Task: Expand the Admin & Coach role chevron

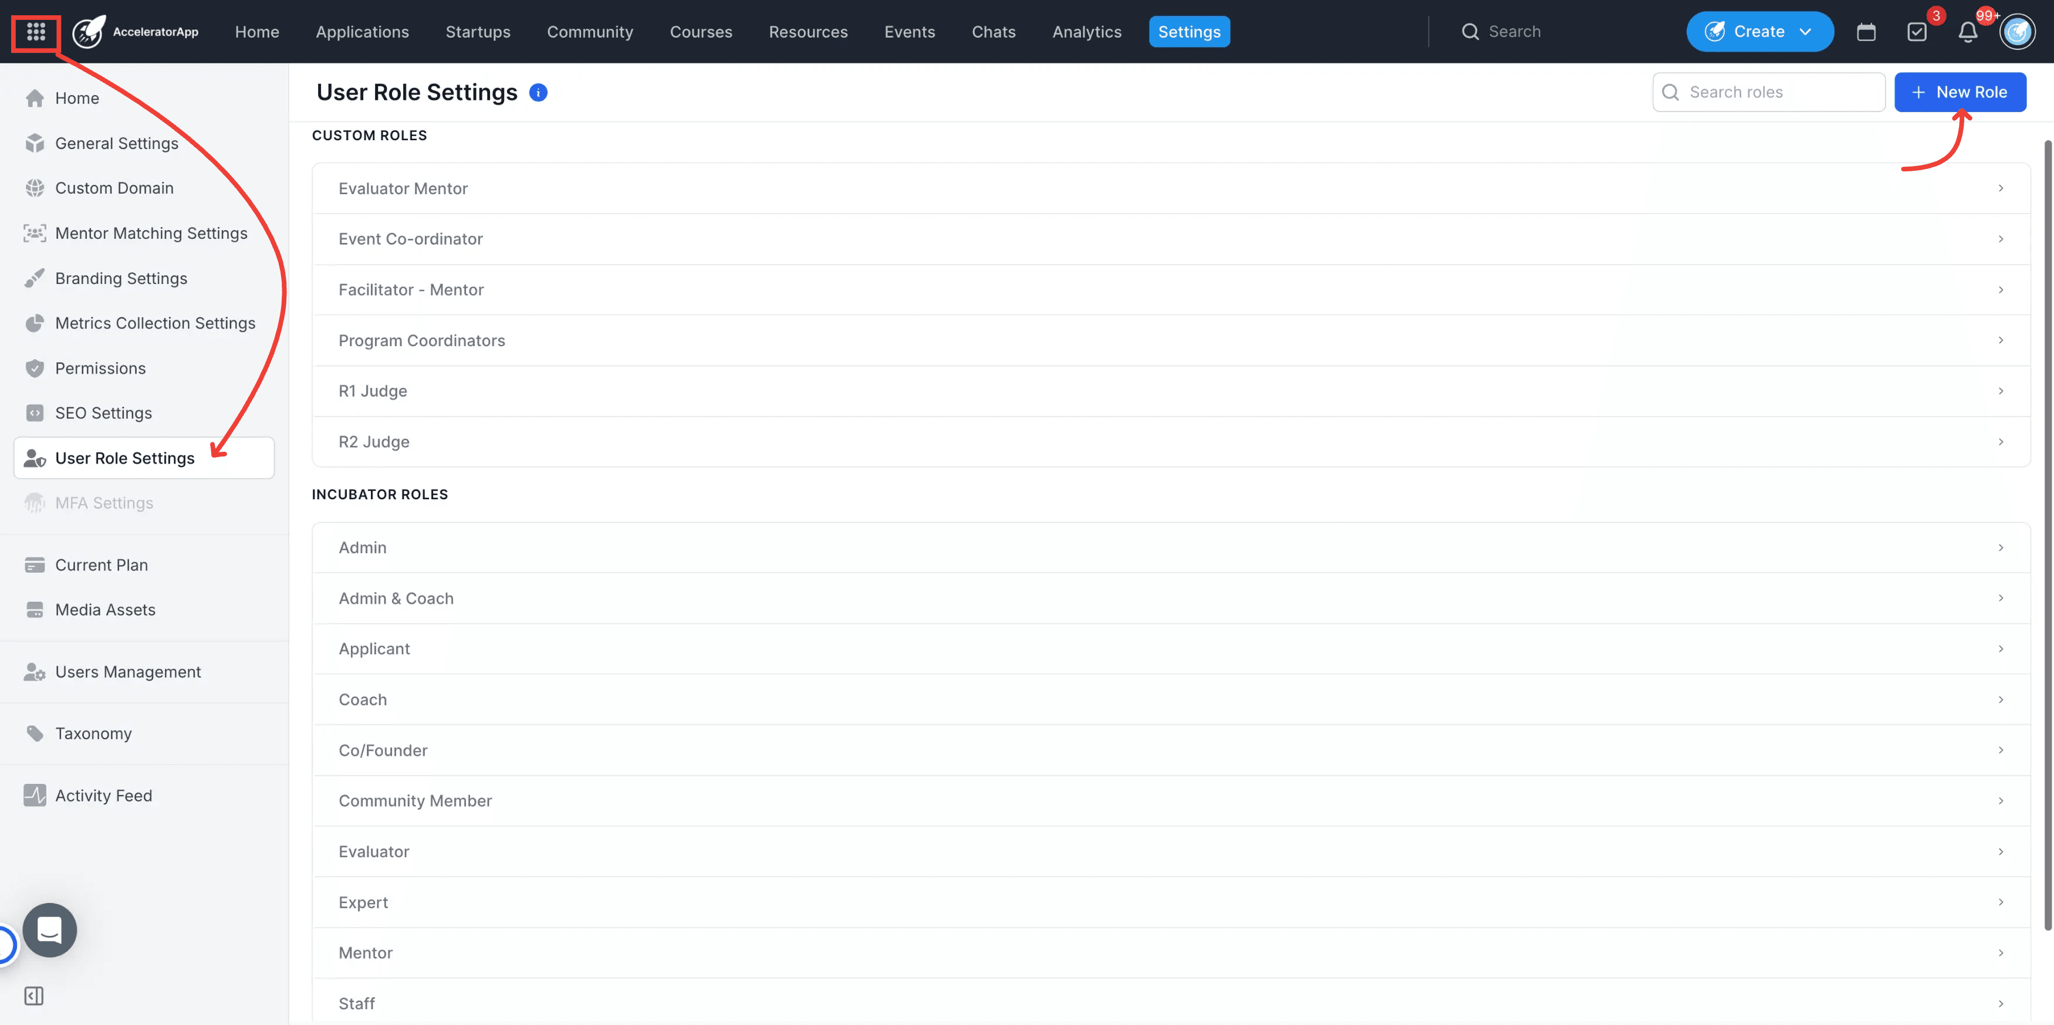Action: (x=2000, y=598)
